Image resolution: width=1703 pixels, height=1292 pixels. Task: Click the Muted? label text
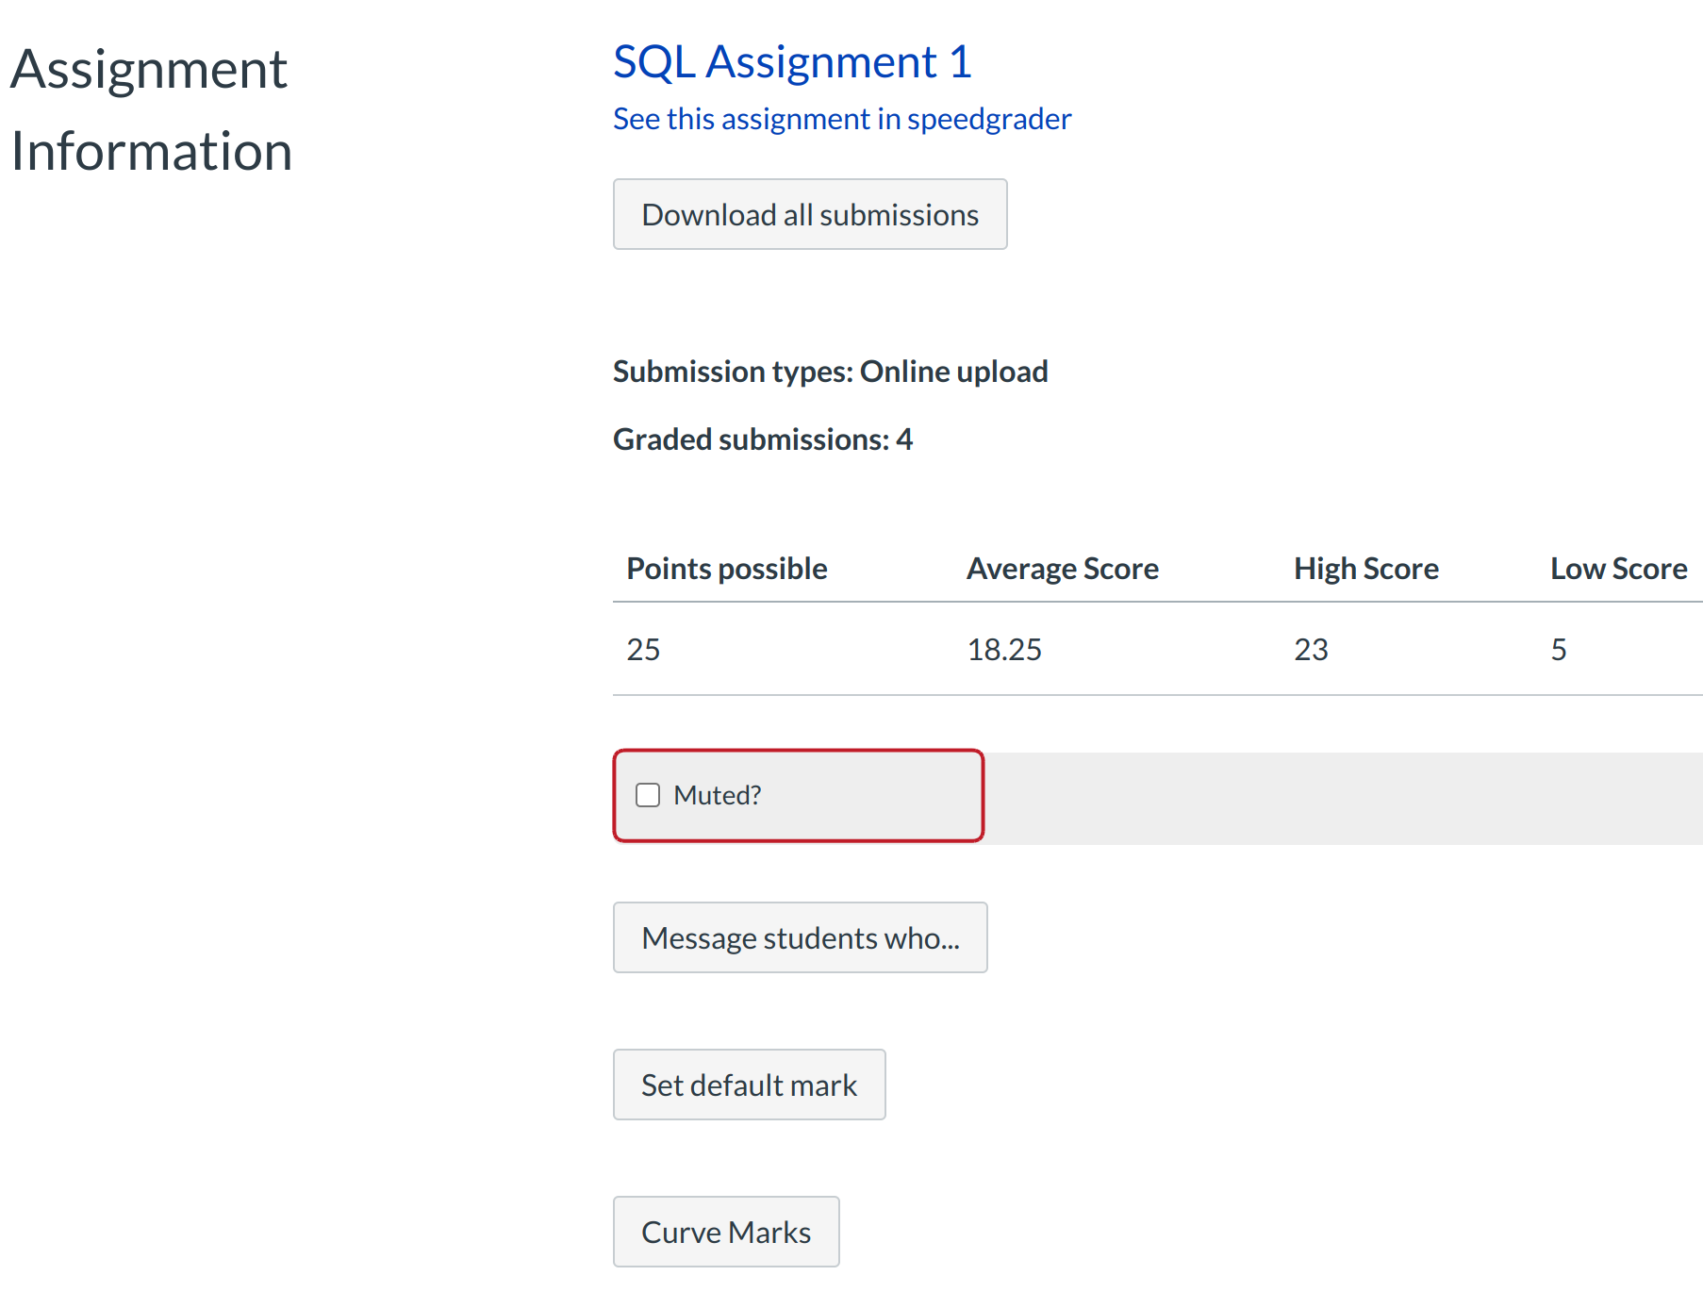point(717,795)
